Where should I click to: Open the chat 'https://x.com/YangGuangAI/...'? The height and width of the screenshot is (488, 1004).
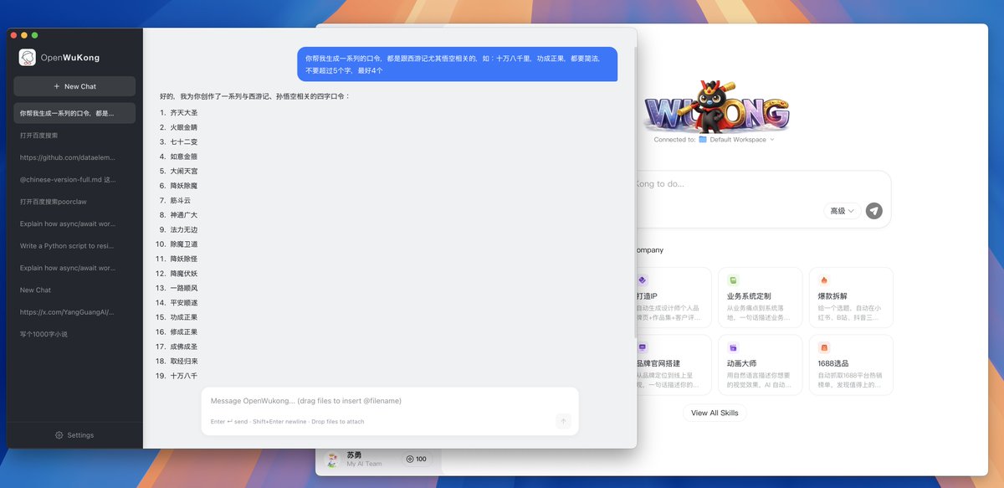[74, 312]
